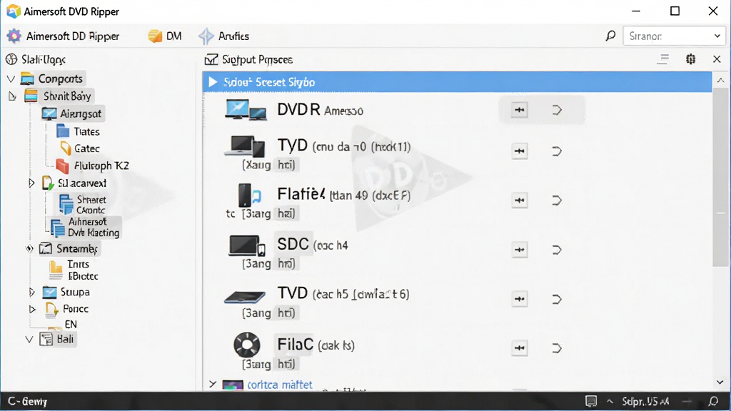Collapse the Bali tree node

(29, 339)
